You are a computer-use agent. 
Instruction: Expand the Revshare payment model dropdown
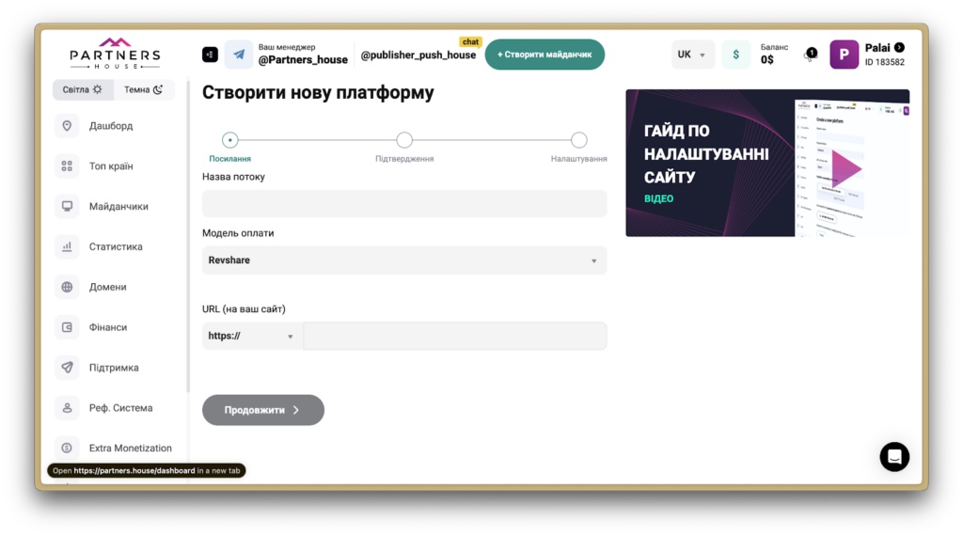point(404,260)
